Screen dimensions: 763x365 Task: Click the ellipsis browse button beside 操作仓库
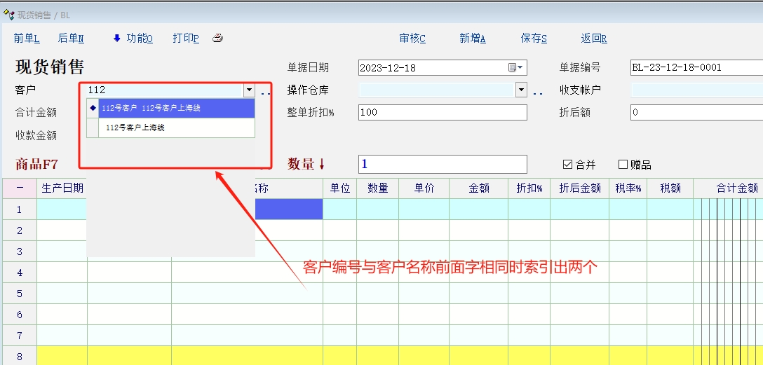[x=538, y=91]
